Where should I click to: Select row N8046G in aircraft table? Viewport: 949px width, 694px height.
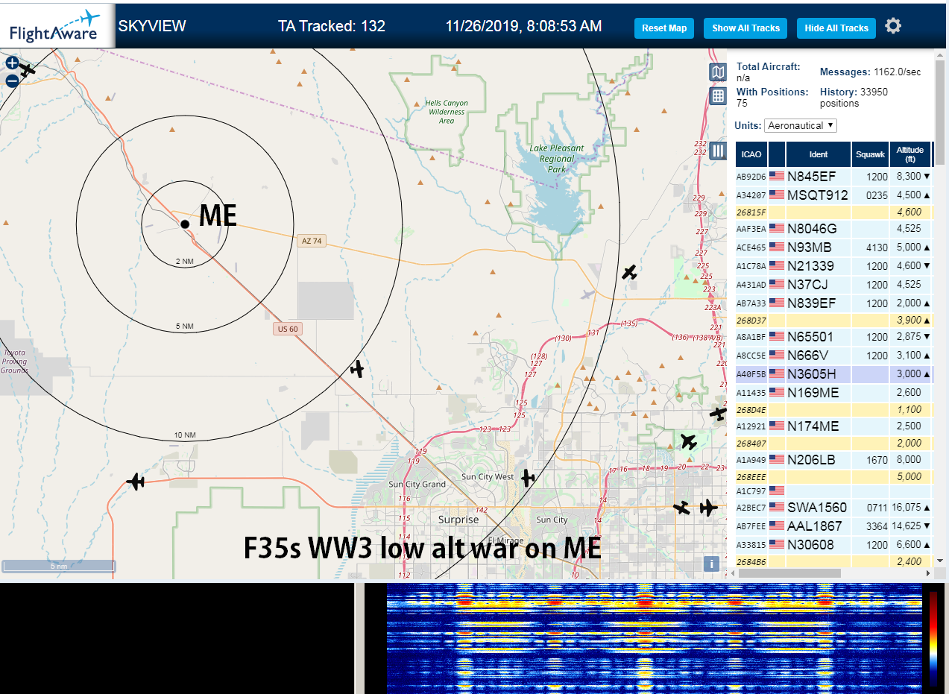[x=833, y=229]
